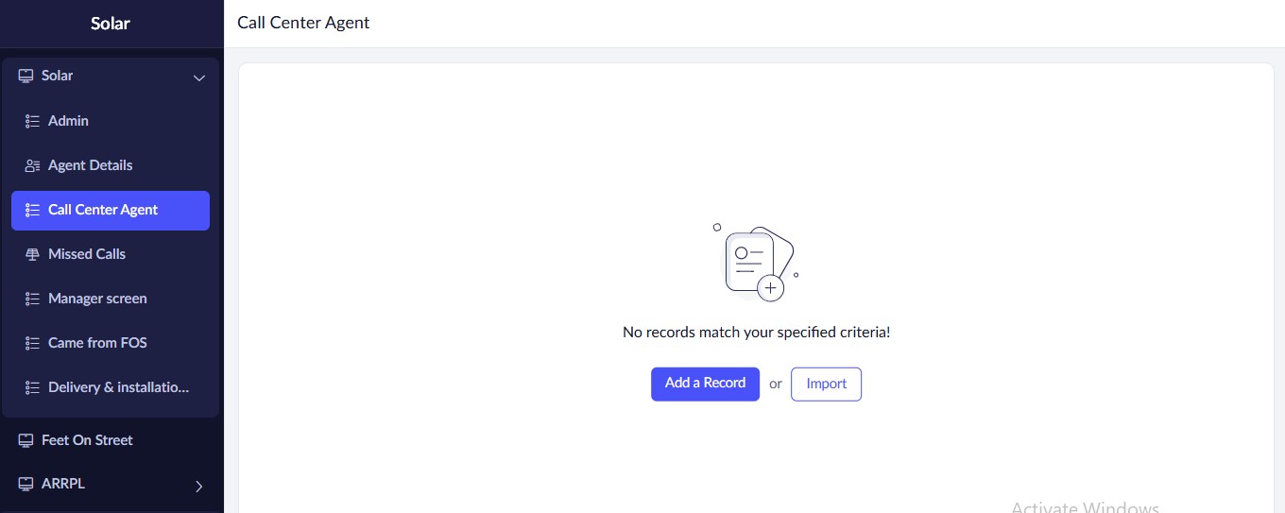Click the list icon beside Call Center Agent
Viewport: 1285px width, 513px height.
(x=32, y=210)
